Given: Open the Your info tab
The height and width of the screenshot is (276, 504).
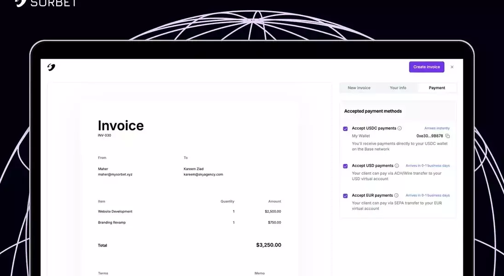Looking at the screenshot, I should click(398, 88).
